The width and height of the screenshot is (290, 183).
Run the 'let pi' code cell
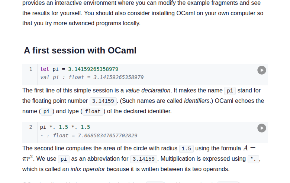(x=262, y=70)
